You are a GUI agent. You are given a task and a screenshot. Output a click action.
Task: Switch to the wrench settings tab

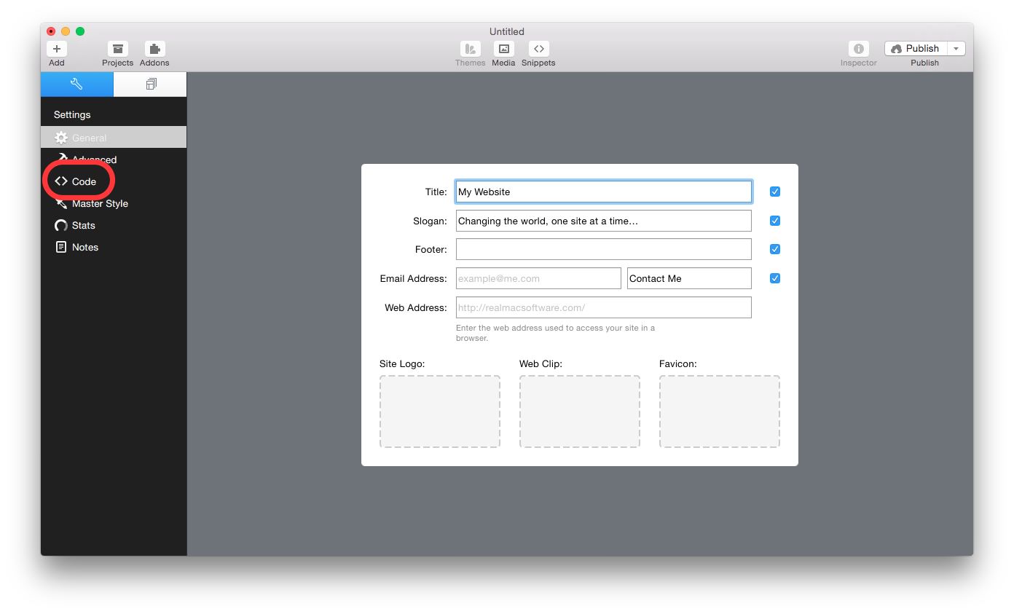(77, 84)
